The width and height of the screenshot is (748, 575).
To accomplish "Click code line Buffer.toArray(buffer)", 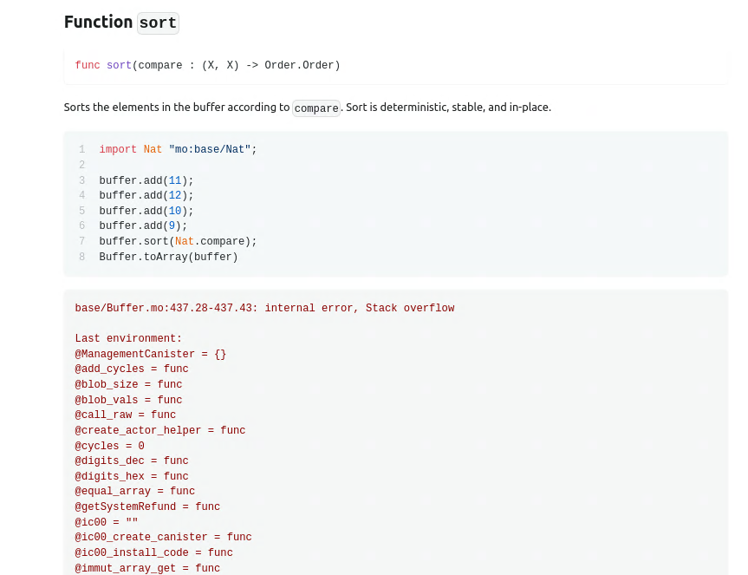I will click(168, 257).
